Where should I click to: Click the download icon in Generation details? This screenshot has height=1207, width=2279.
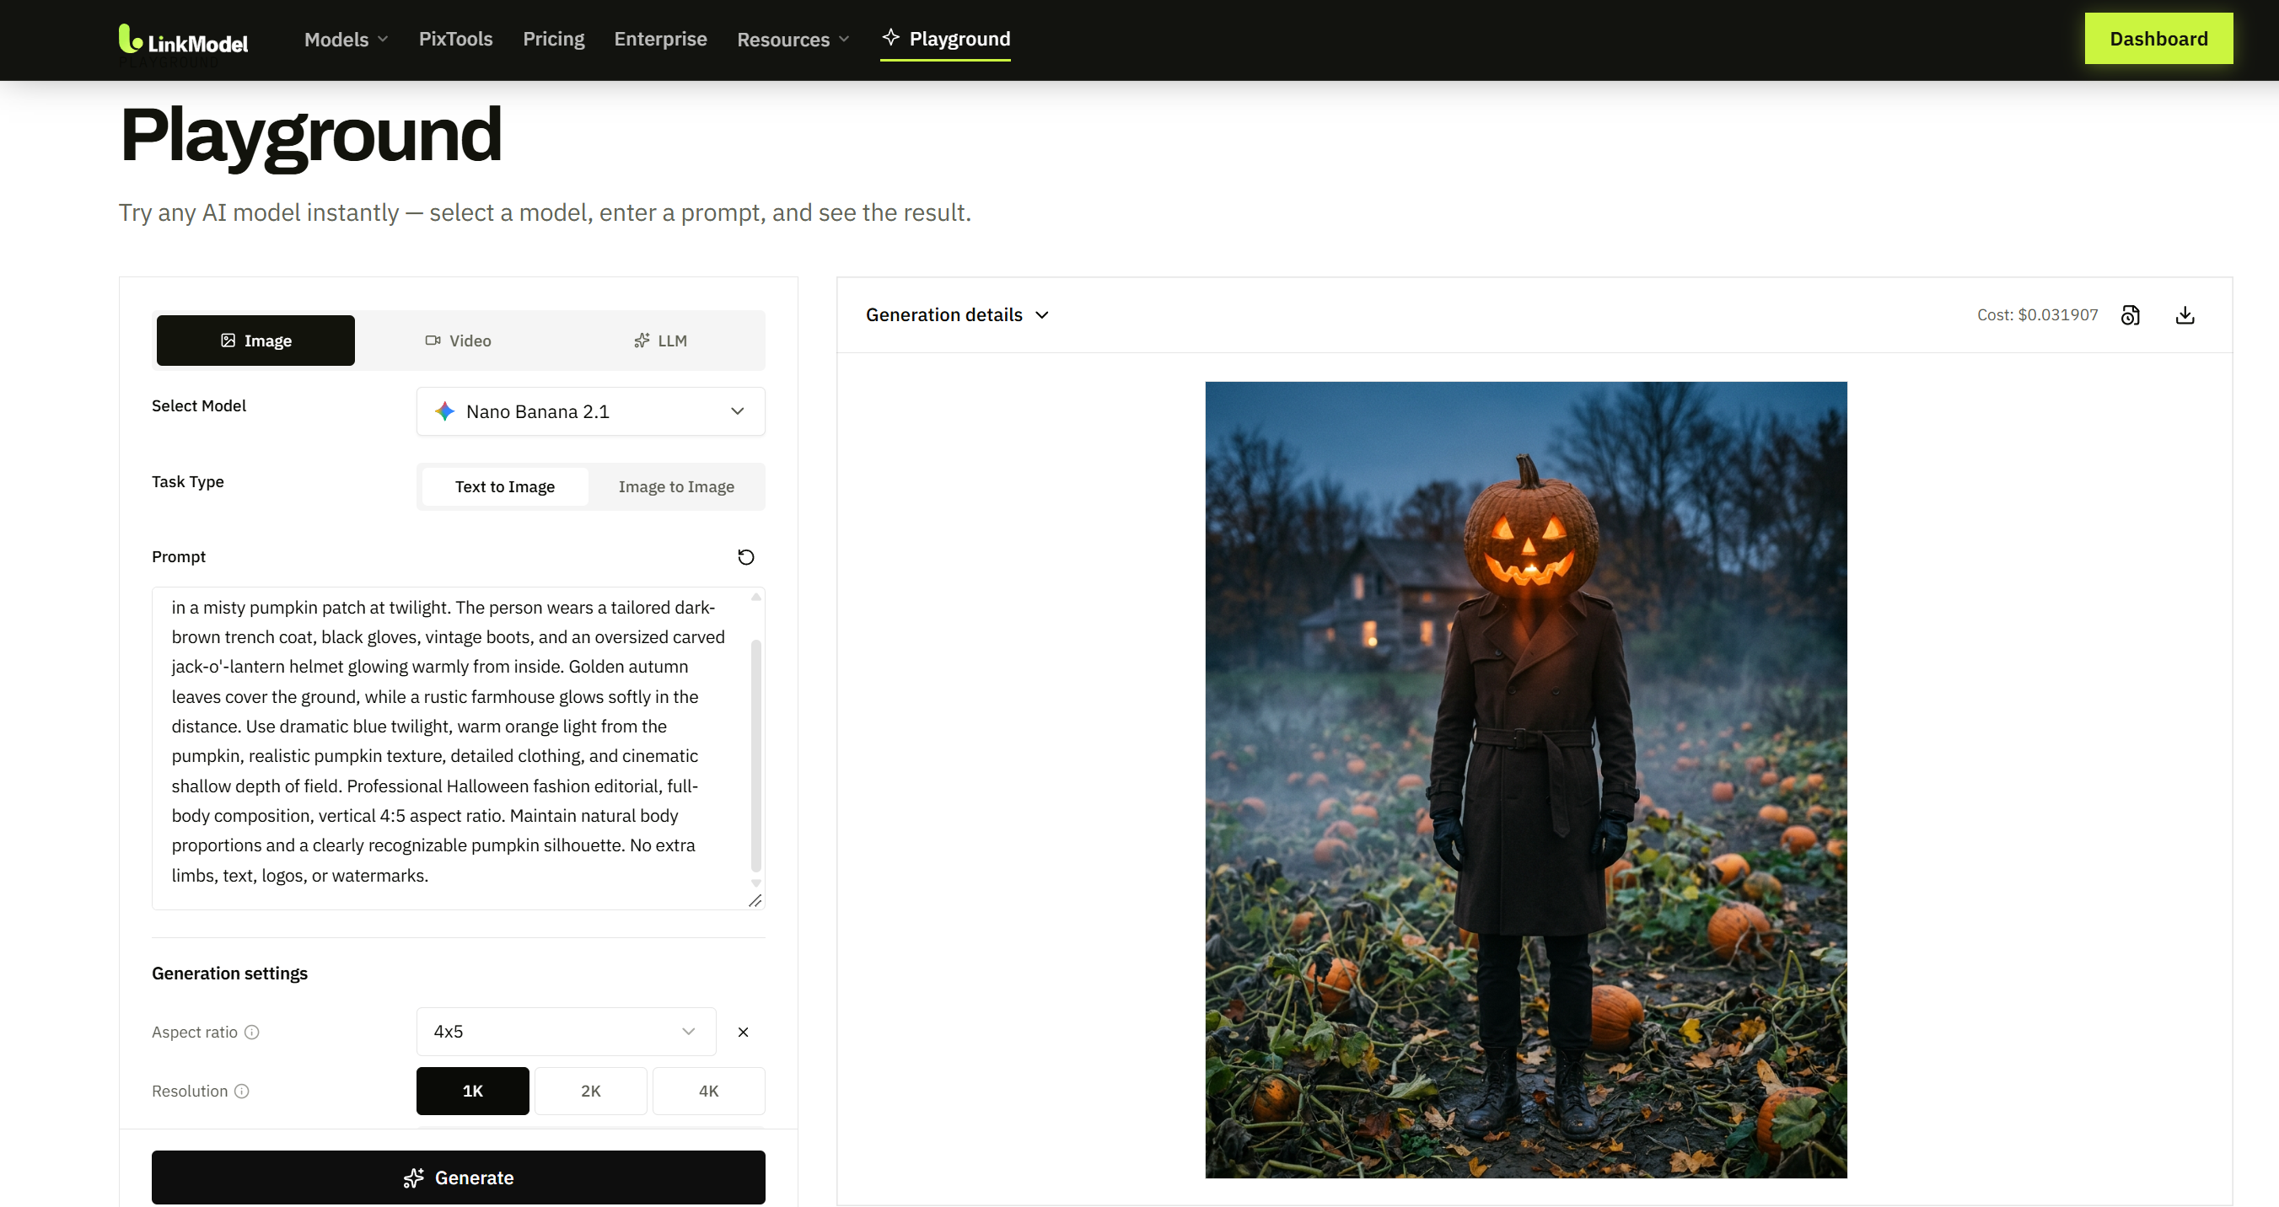click(x=2185, y=314)
